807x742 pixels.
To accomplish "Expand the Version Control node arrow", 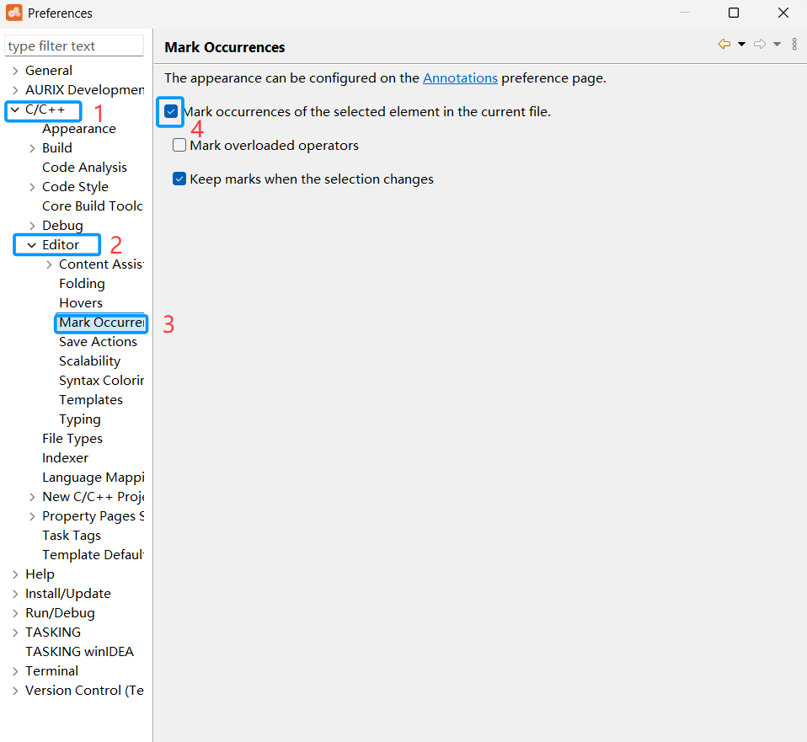I will click(x=15, y=691).
